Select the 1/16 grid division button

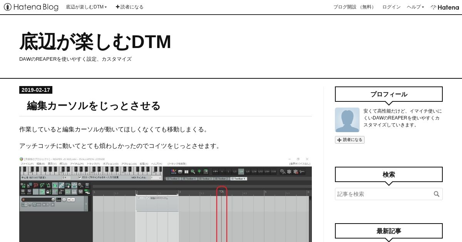point(254,171)
